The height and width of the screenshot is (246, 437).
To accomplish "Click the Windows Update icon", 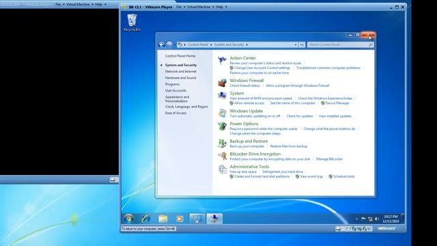I will click(x=222, y=113).
